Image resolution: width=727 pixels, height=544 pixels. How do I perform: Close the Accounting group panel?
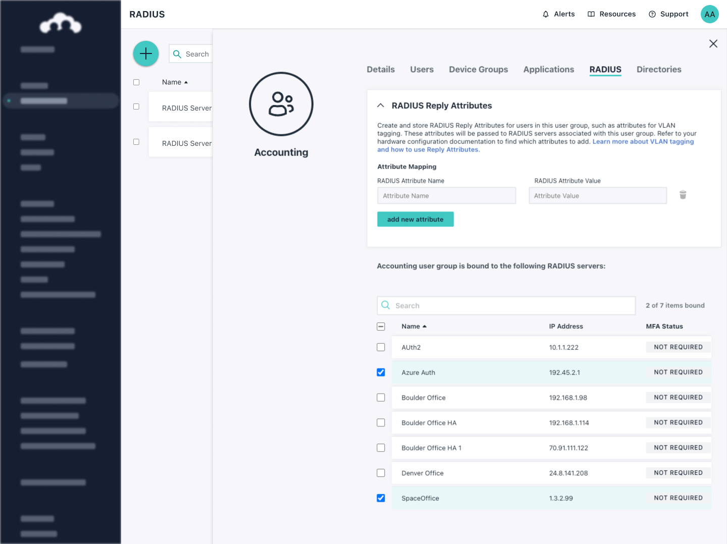click(713, 44)
